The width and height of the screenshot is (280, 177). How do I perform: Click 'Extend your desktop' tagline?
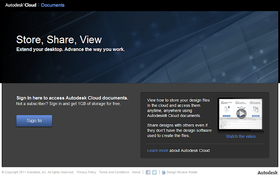70,49
